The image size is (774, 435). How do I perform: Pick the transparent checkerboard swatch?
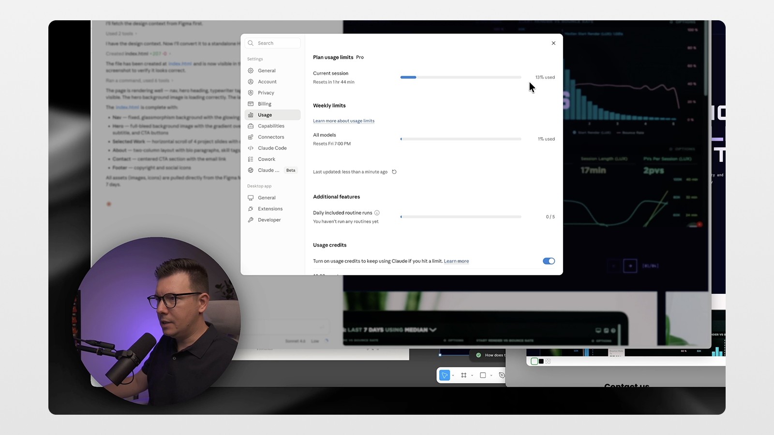[548, 361]
